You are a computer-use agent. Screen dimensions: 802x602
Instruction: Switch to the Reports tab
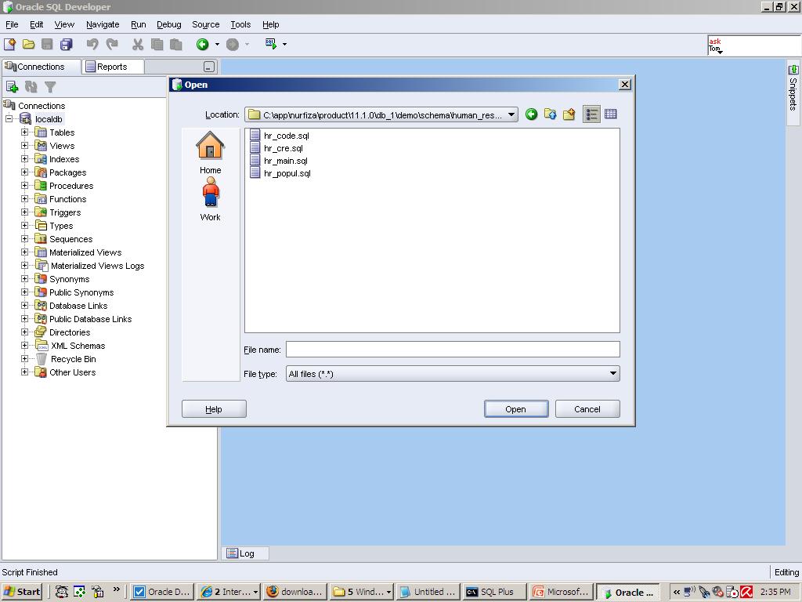[112, 67]
